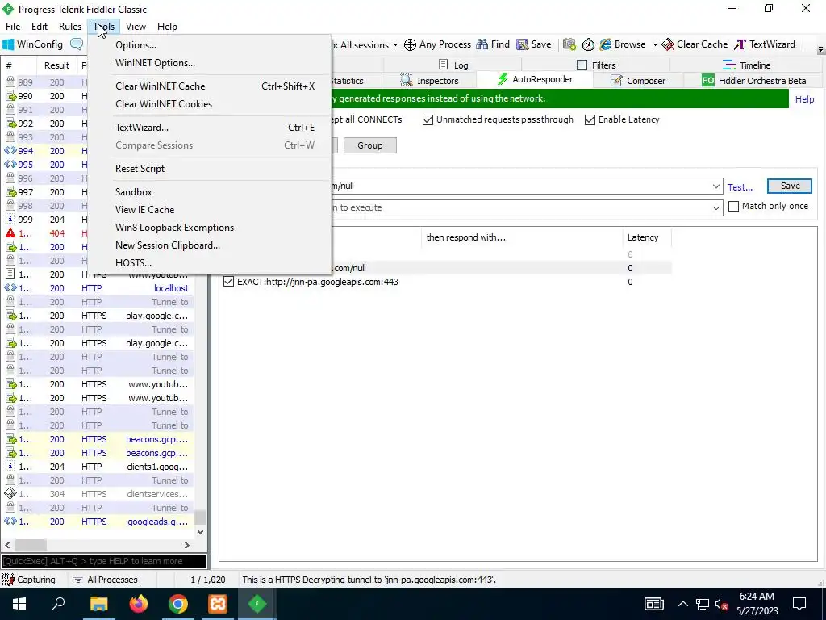Click the WinConfig Windows logo icon
Viewport: 826px width, 620px height.
coord(8,44)
